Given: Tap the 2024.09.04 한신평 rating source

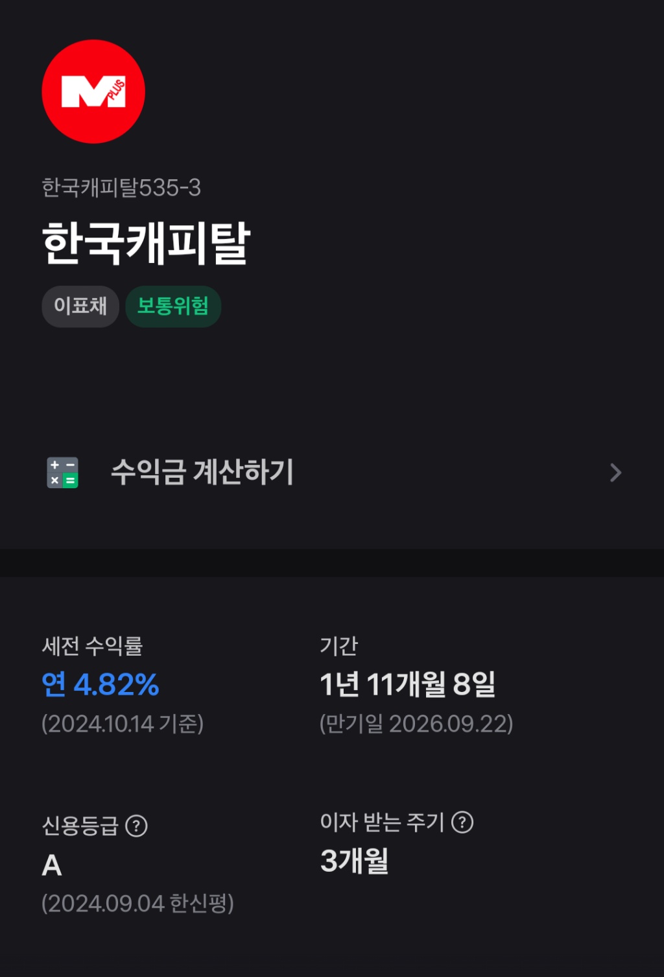Looking at the screenshot, I should click(x=137, y=903).
